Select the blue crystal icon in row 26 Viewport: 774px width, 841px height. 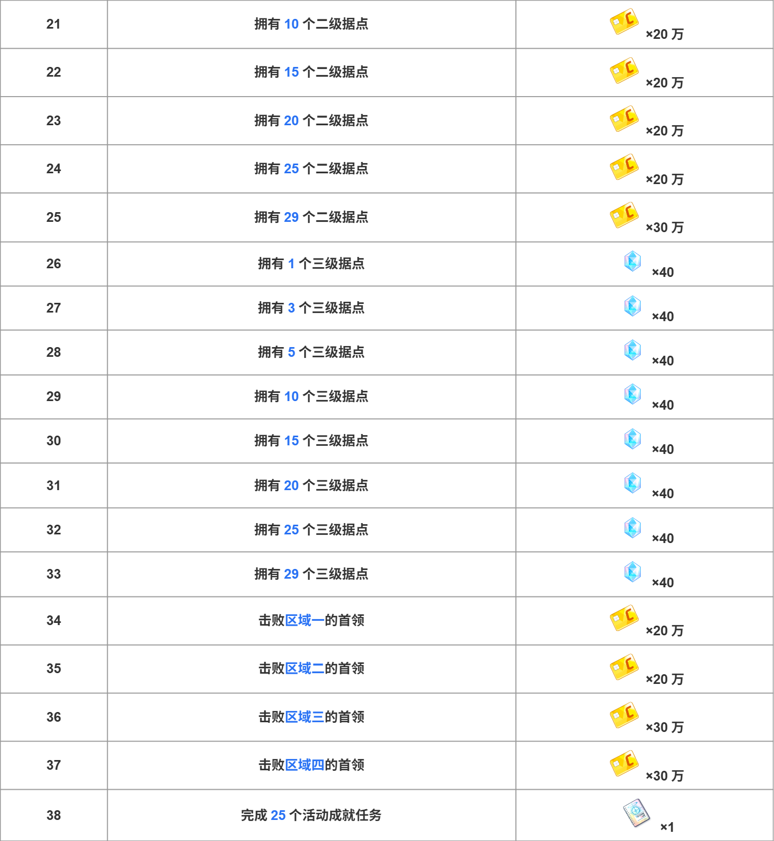tap(632, 261)
